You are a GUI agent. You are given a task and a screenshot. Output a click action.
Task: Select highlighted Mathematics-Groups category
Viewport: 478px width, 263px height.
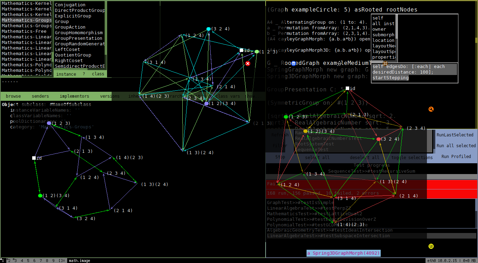27,20
